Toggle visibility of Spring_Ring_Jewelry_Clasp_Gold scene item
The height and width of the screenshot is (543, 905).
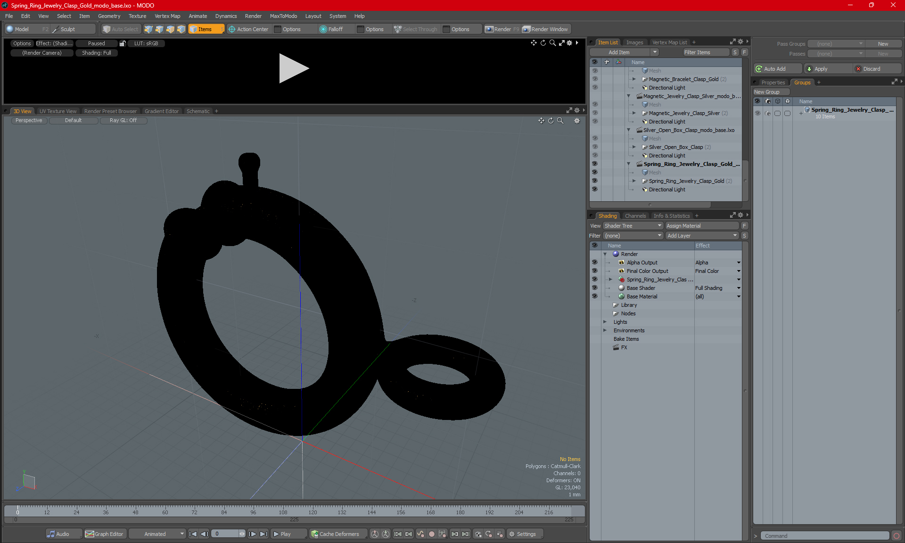pos(594,164)
